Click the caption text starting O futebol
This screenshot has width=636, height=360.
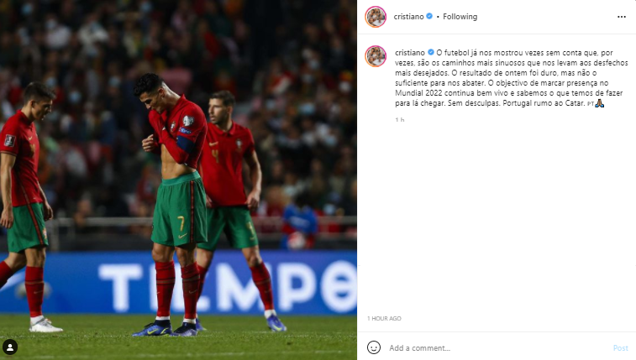[x=512, y=78]
